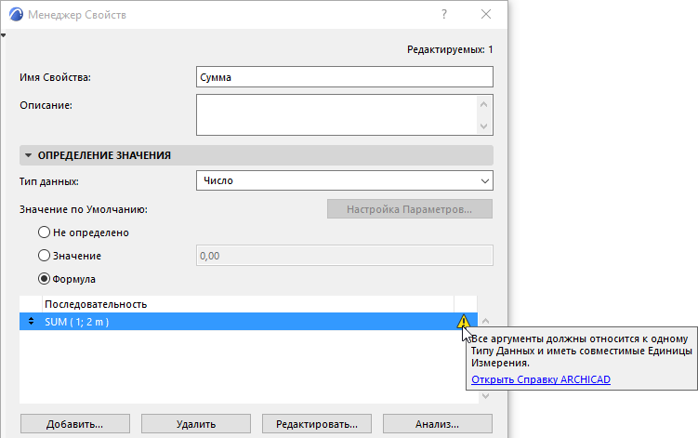This screenshot has height=438, width=698.
Task: Select the Не определено radio button
Action: pyautogui.click(x=44, y=232)
